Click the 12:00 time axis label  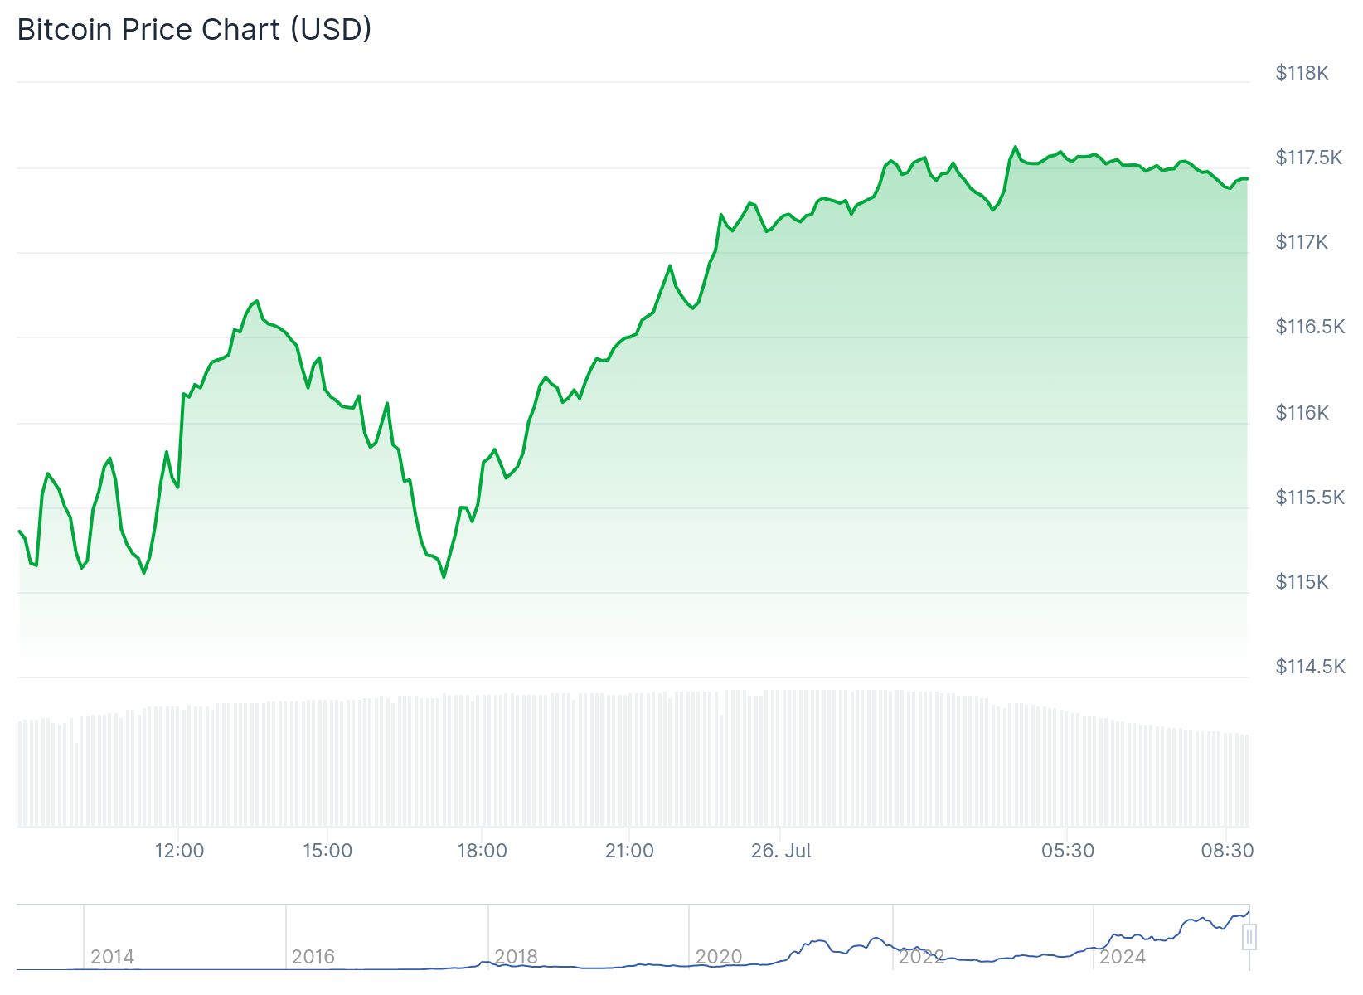click(179, 851)
